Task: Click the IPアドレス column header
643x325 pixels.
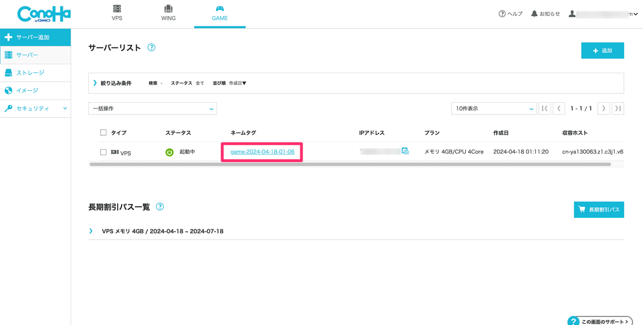Action: pos(372,133)
